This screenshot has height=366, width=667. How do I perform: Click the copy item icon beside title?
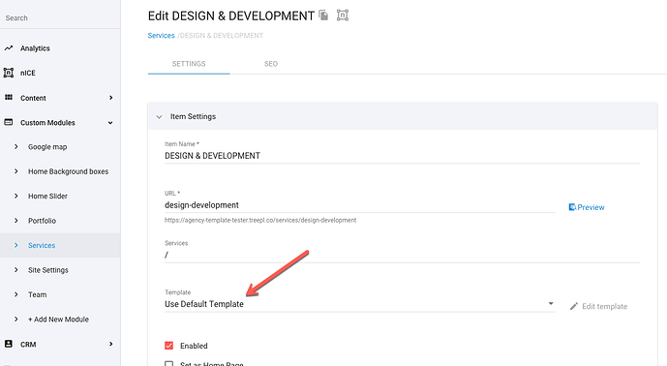323,15
